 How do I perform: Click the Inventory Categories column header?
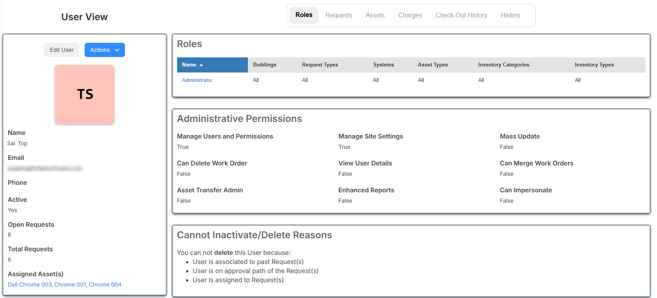503,65
